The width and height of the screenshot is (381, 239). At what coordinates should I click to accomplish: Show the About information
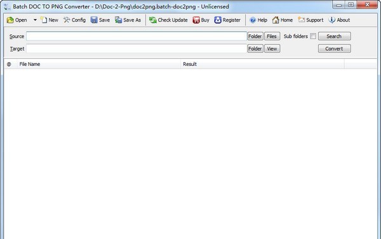(339, 20)
